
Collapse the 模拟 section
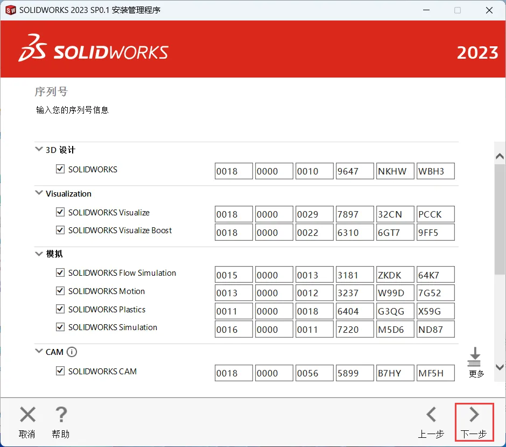click(x=39, y=254)
